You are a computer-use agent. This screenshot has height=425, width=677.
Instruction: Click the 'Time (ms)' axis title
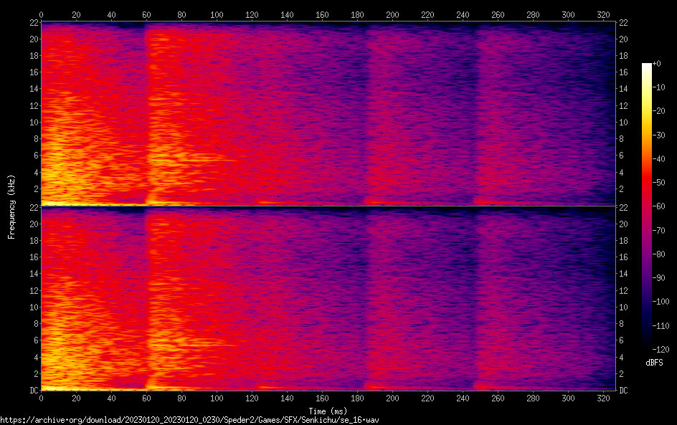click(x=328, y=411)
